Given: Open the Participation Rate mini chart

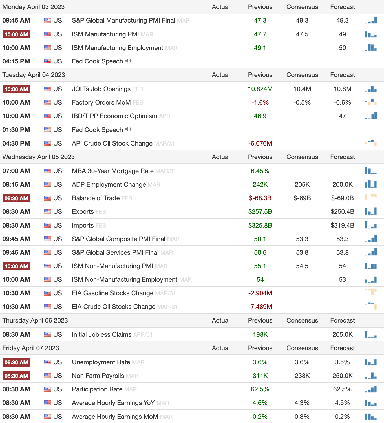Looking at the screenshot, I should [x=371, y=389].
